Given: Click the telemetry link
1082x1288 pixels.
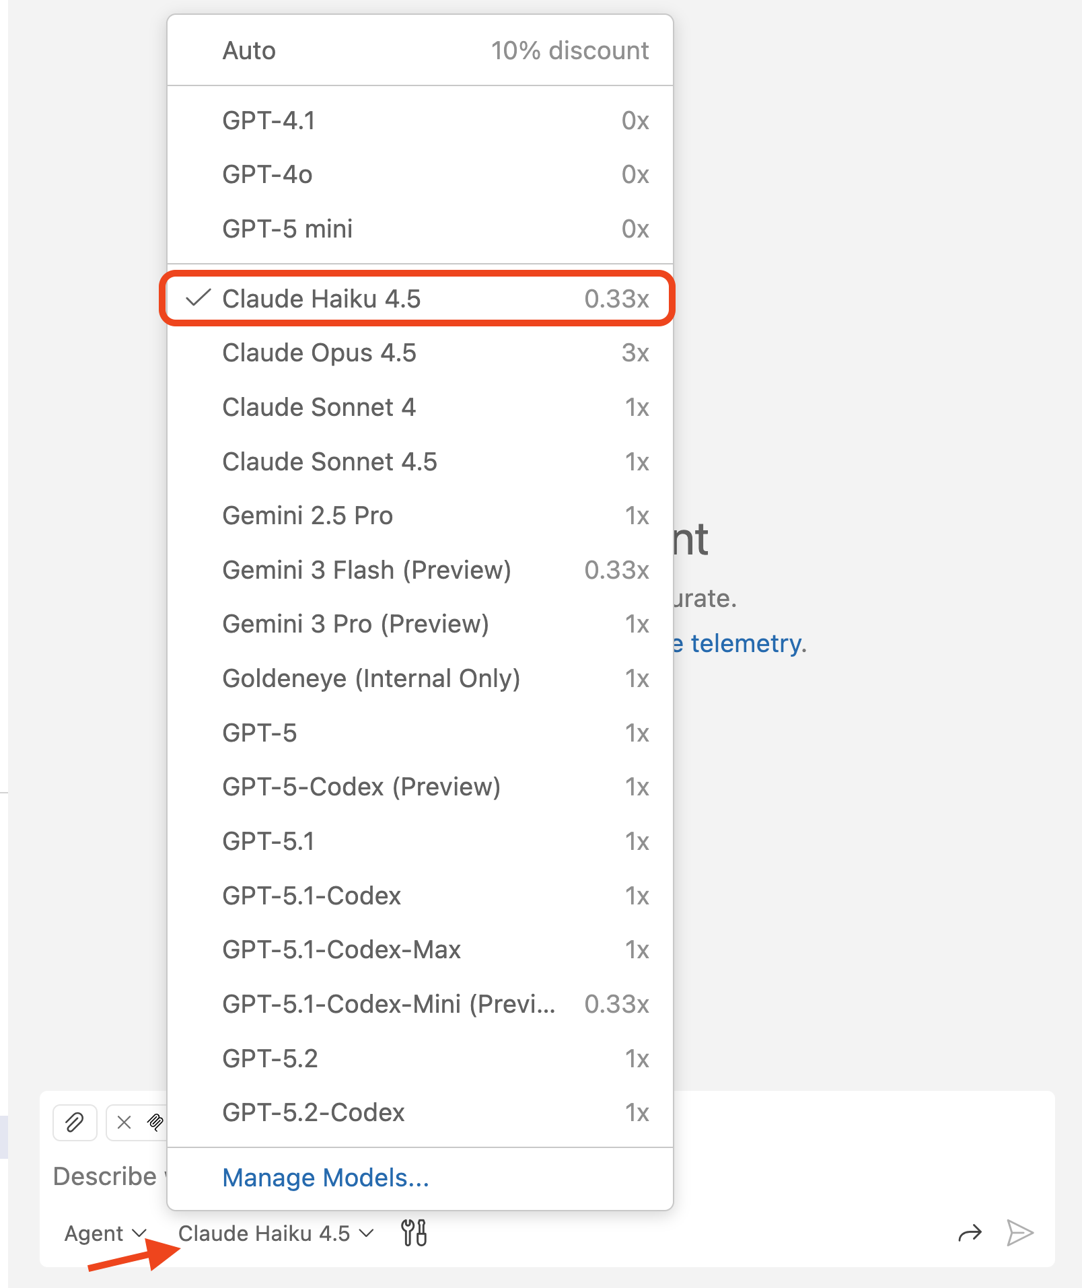Looking at the screenshot, I should [740, 643].
